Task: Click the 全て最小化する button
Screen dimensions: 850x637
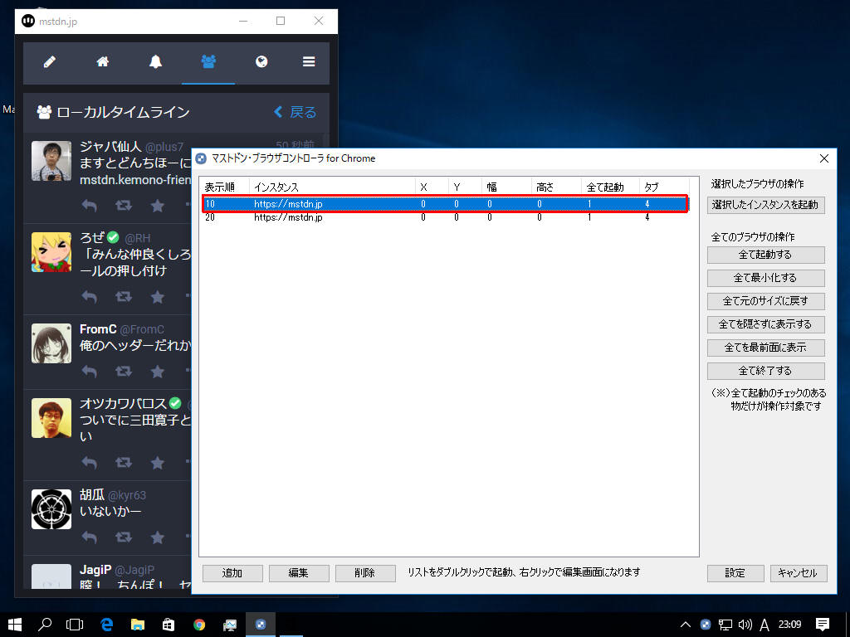Action: tap(766, 278)
